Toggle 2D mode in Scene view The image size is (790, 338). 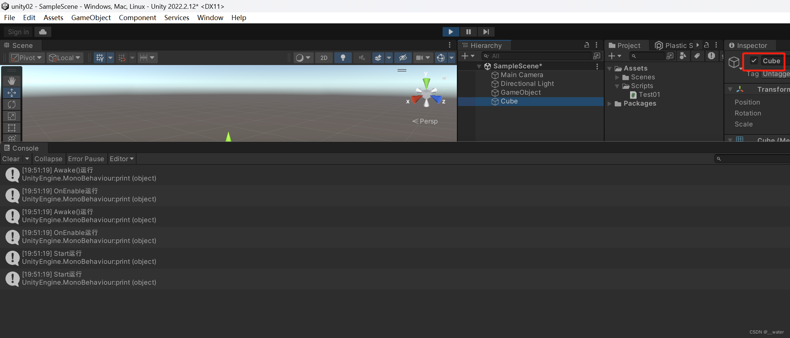324,57
